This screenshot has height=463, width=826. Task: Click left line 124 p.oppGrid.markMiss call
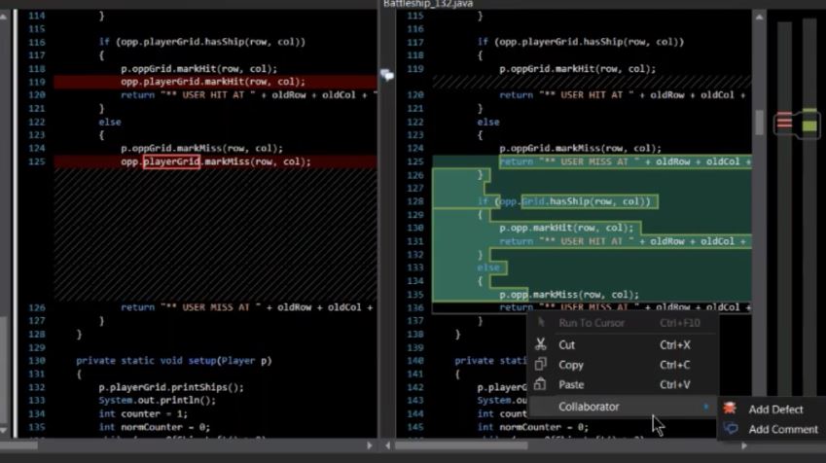[x=201, y=148]
